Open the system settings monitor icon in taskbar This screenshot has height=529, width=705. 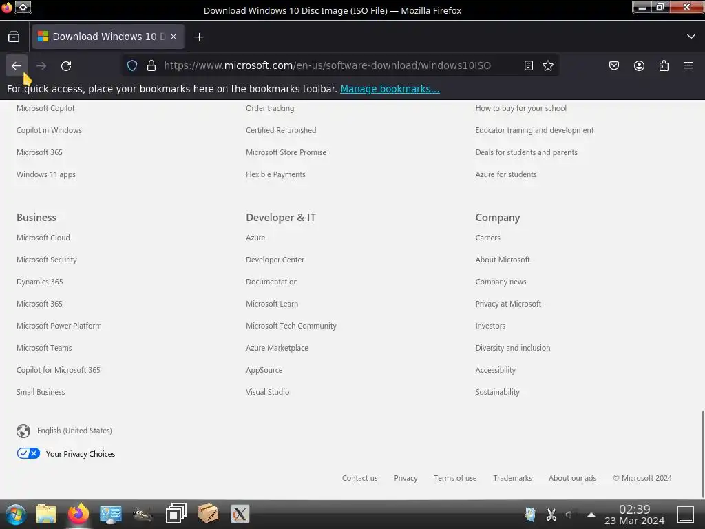(x=111, y=514)
